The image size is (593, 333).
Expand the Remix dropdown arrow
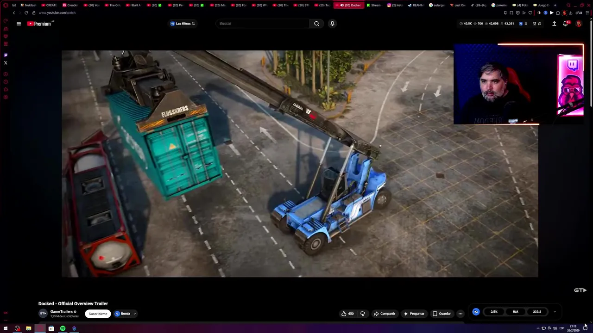click(x=135, y=314)
